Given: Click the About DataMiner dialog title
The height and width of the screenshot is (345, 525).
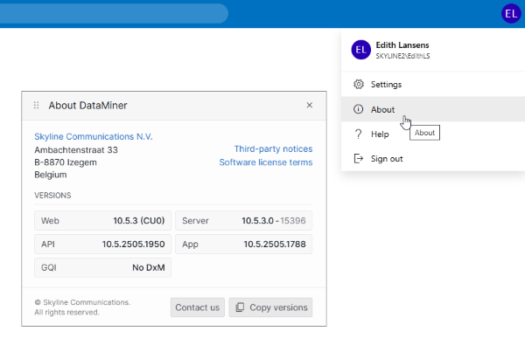Looking at the screenshot, I should pos(87,106).
